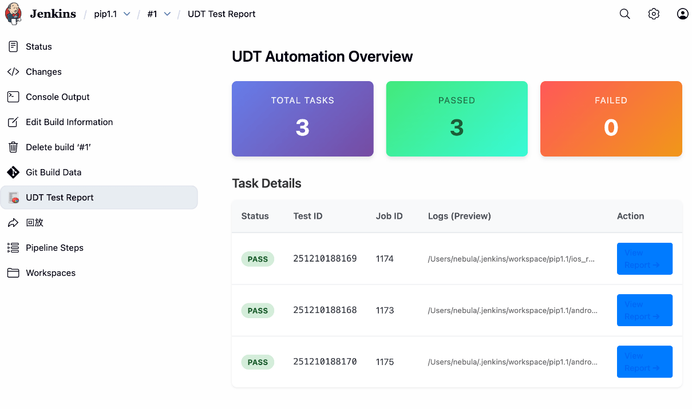The width and height of the screenshot is (692, 409).
Task: View report for job ID 1175
Action: (644, 362)
